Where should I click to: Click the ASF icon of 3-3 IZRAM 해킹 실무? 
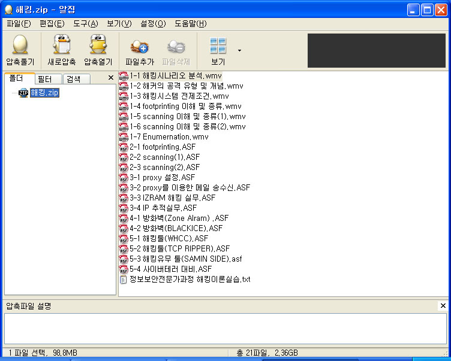(x=124, y=198)
